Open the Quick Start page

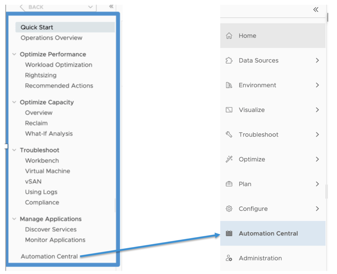pos(37,27)
